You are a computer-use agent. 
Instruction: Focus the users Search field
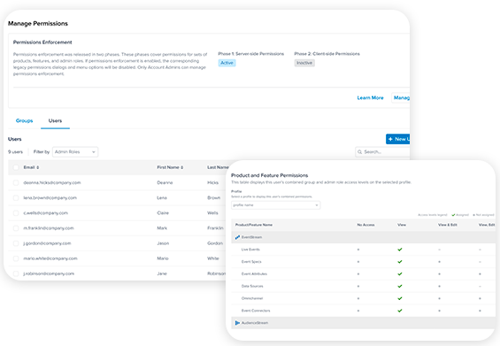382,152
